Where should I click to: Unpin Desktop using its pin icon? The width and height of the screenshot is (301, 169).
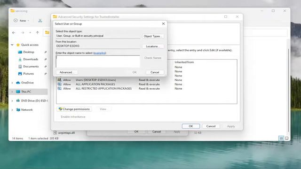click(46, 52)
